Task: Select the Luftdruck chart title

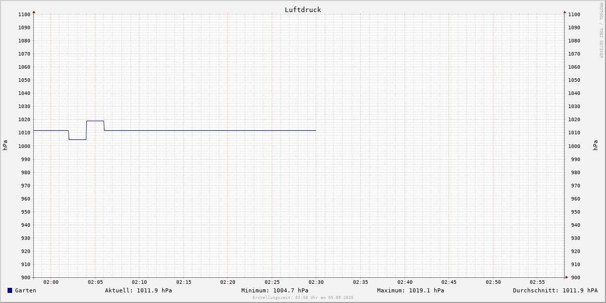Action: [x=302, y=10]
